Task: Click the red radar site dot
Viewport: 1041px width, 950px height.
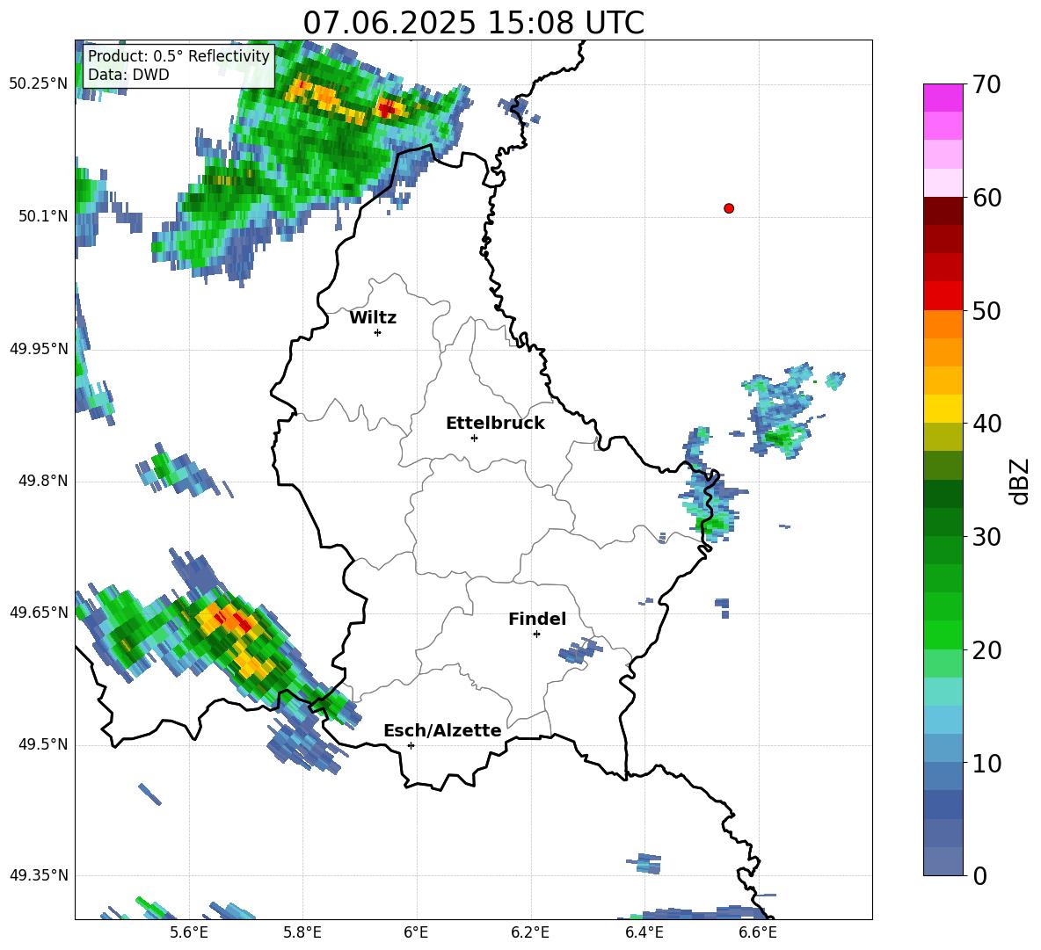Action: click(729, 208)
